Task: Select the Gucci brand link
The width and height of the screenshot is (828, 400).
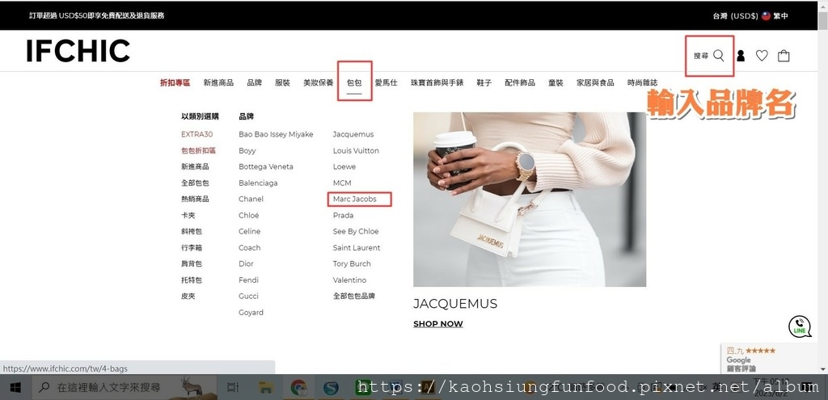Action: pyautogui.click(x=248, y=296)
